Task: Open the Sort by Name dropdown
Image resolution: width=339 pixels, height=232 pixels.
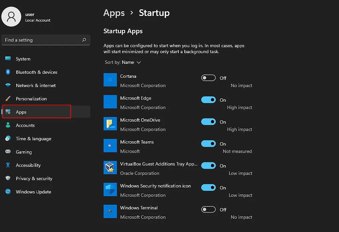Action: [x=123, y=62]
